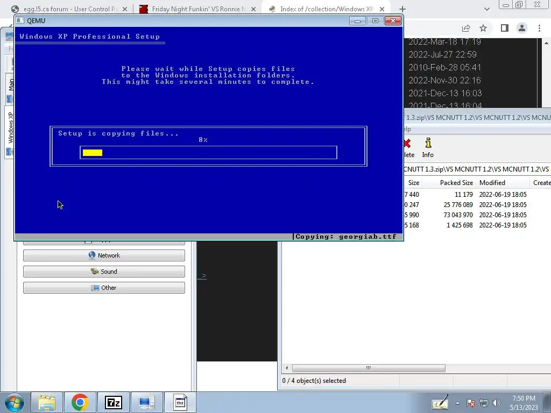Select the computer monitor taskbar icon

146,402
